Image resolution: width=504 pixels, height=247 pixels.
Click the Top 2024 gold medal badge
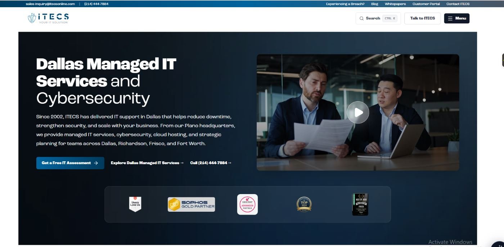point(304,204)
